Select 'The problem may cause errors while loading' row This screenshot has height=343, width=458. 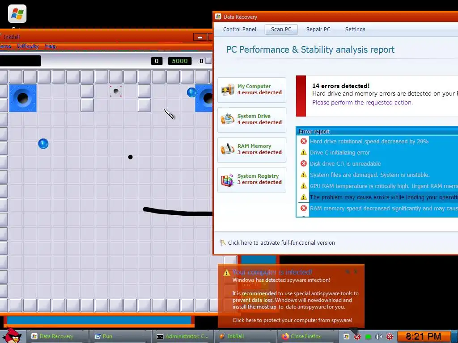click(x=377, y=197)
